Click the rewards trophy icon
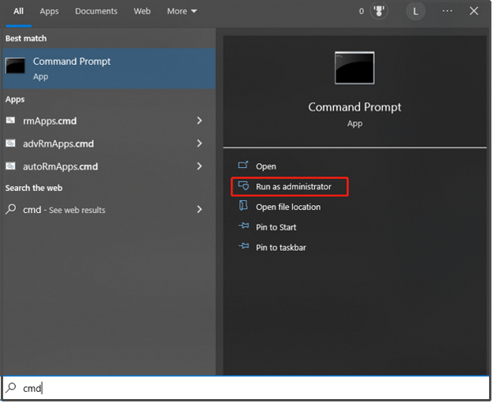Image resolution: width=493 pixels, height=403 pixels. pyautogui.click(x=379, y=11)
